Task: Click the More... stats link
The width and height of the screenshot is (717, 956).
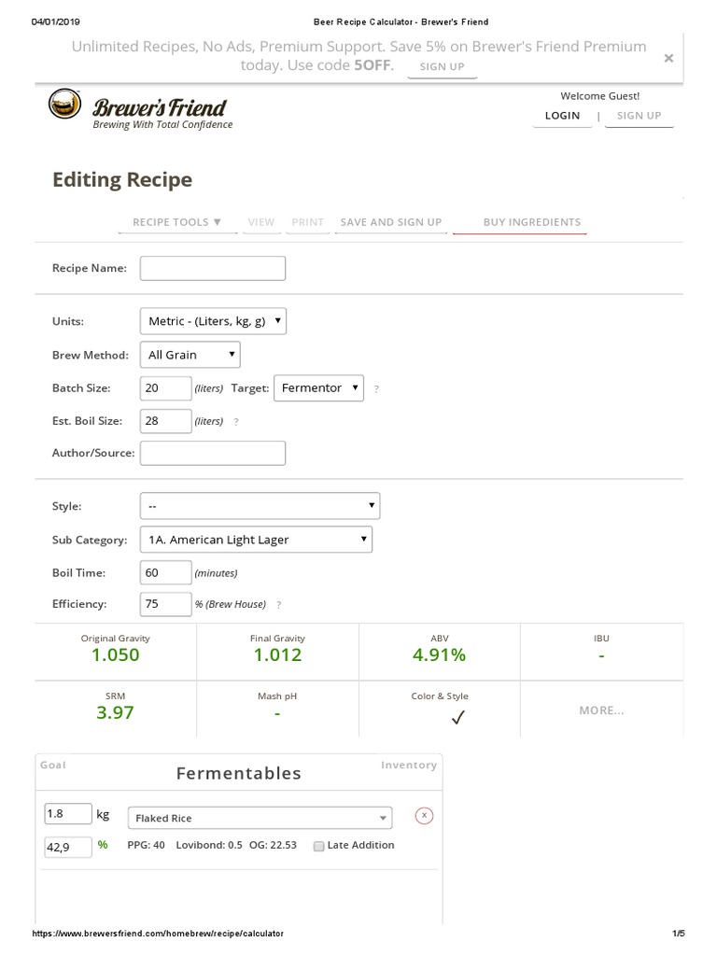Action: tap(601, 710)
